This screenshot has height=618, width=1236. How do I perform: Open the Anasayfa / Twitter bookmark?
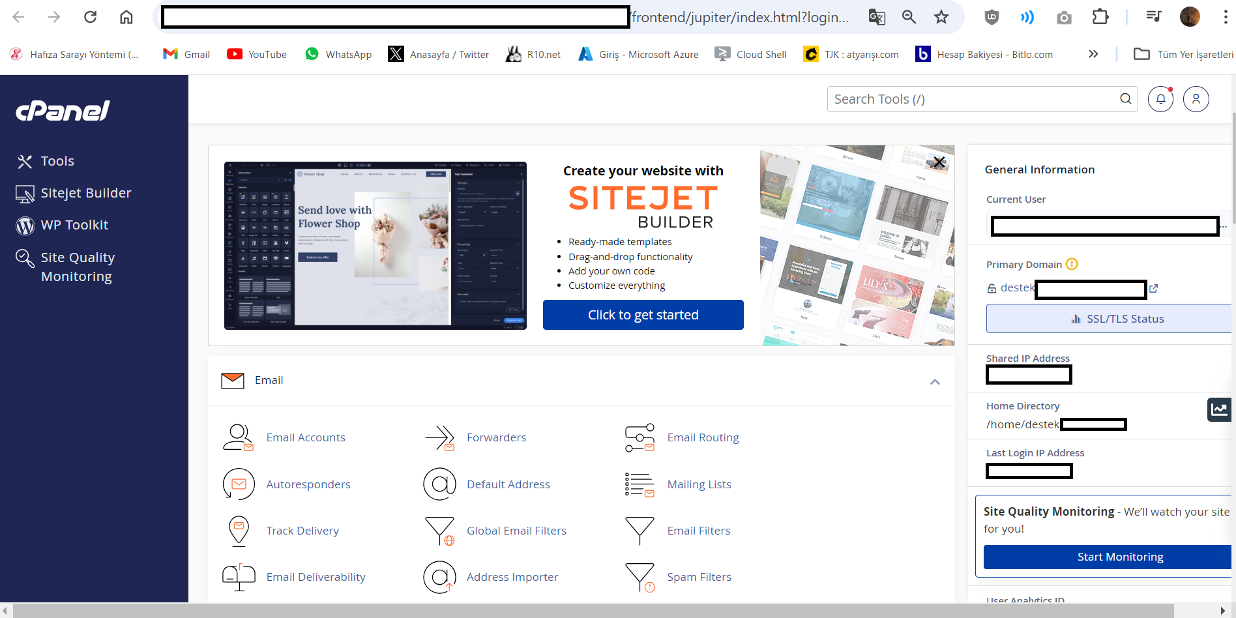[x=439, y=54]
